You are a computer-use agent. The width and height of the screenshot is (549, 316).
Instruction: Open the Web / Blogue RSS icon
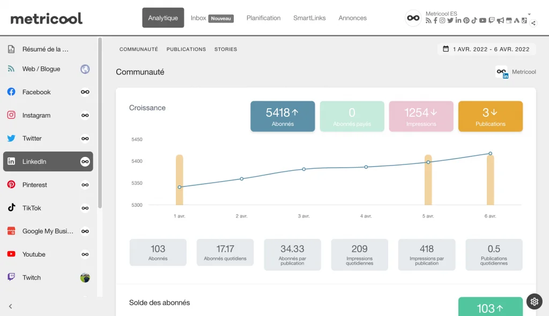click(x=11, y=69)
